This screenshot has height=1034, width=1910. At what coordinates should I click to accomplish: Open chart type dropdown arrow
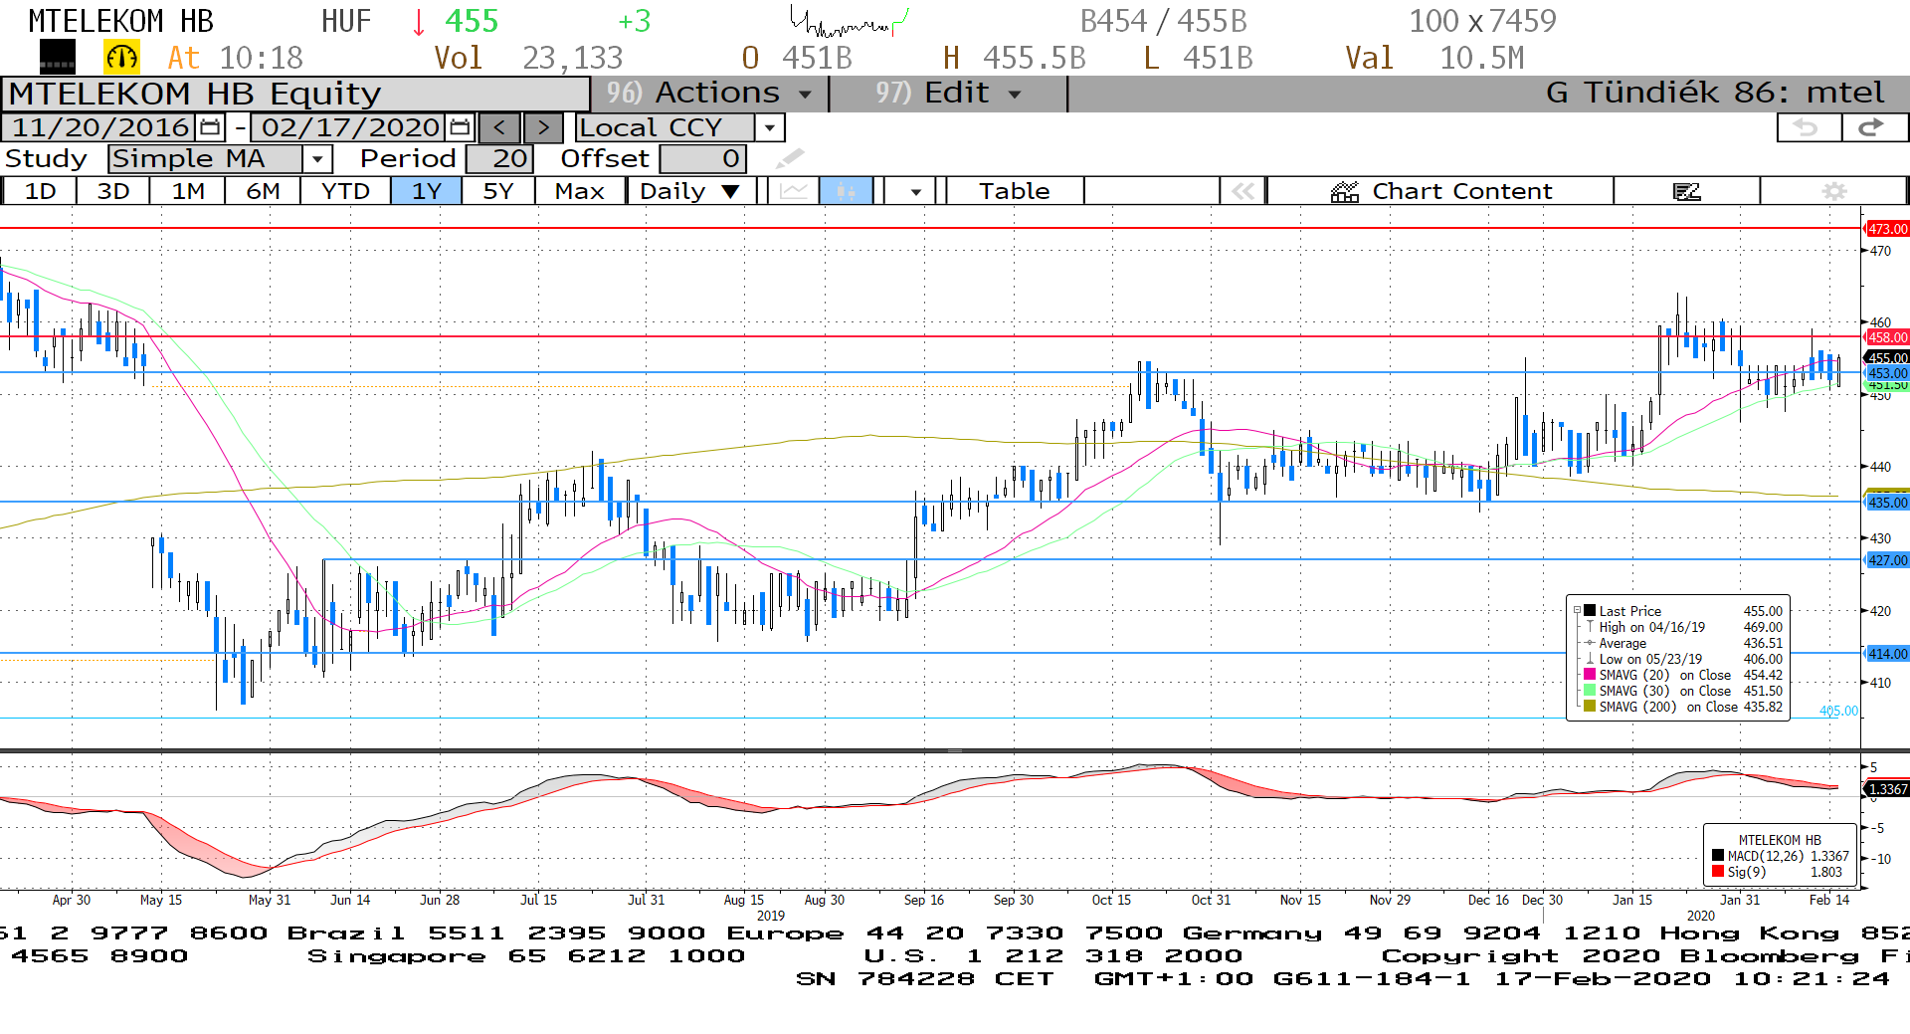(x=915, y=191)
